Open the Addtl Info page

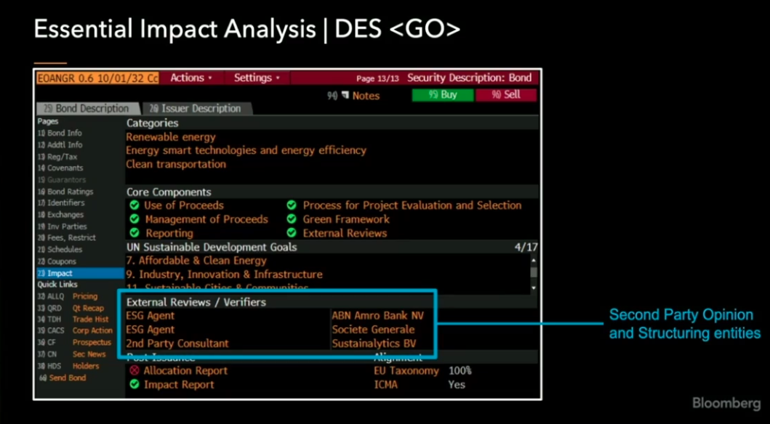tap(60, 144)
